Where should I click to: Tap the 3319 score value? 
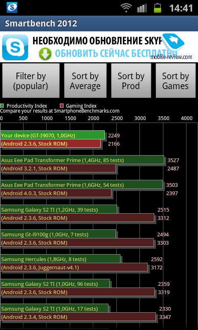click(x=164, y=292)
